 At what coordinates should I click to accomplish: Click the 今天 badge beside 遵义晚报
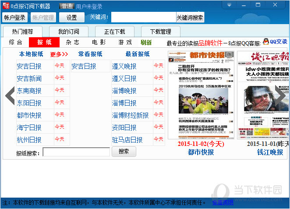(158, 66)
